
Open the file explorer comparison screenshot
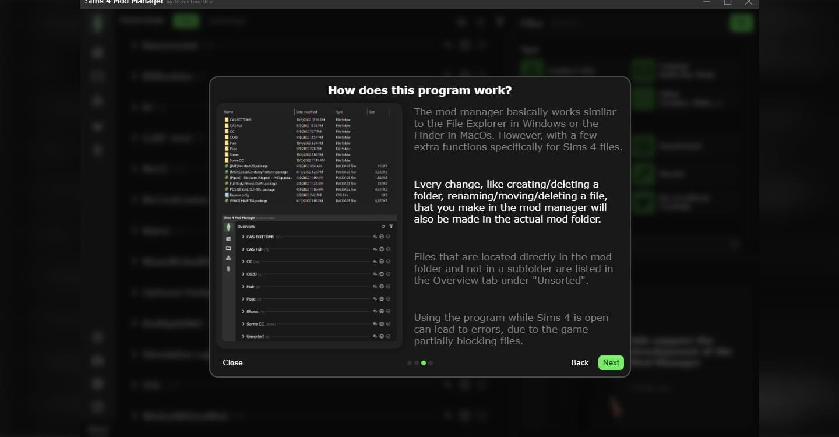(309, 225)
